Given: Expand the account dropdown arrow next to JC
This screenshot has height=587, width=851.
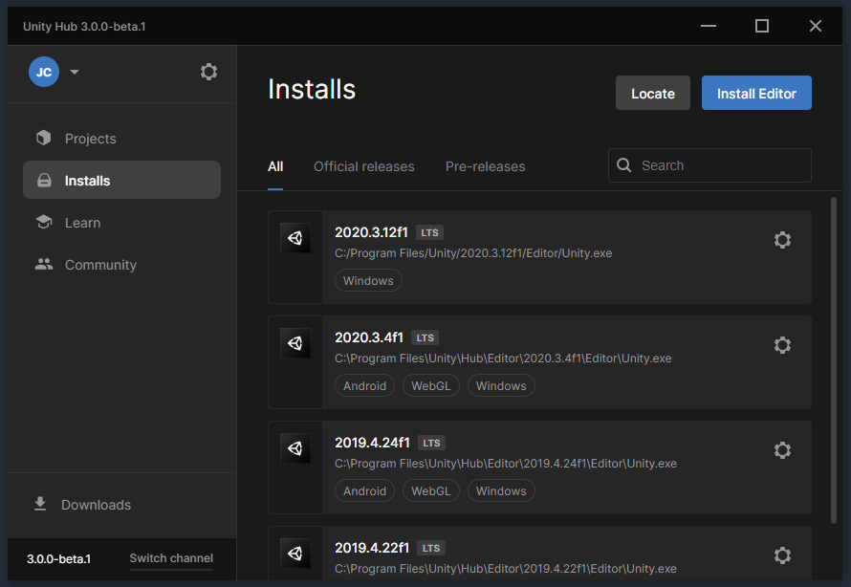Looking at the screenshot, I should click(x=75, y=72).
